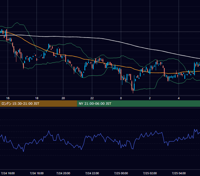Click the NY session bar 21:00-06:00 JST
200x176 pixels.
point(139,104)
